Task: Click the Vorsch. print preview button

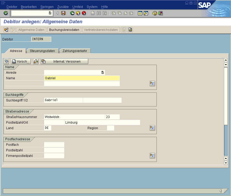Action: point(21,61)
